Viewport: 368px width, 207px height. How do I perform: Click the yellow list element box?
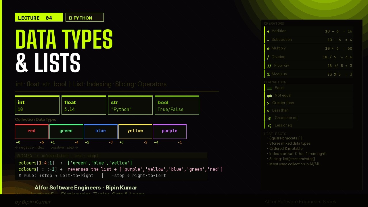click(x=135, y=131)
